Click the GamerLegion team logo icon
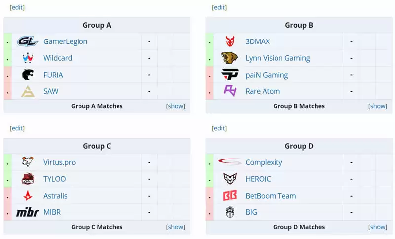The width and height of the screenshot is (395, 239). [28, 41]
